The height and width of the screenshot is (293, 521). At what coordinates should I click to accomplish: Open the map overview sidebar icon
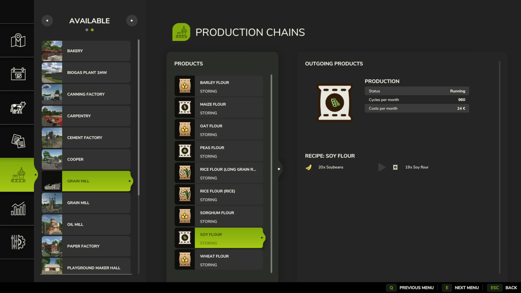(18, 40)
